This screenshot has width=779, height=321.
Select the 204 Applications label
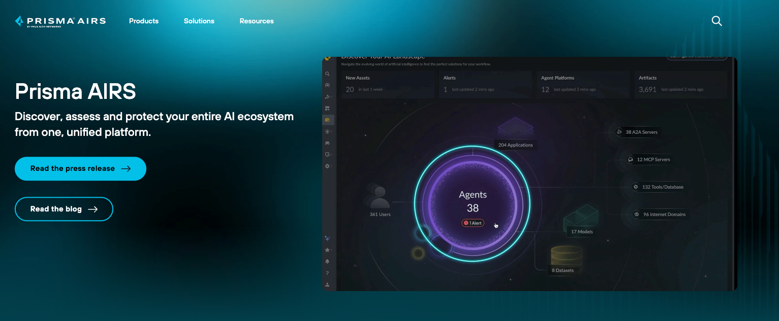point(515,145)
